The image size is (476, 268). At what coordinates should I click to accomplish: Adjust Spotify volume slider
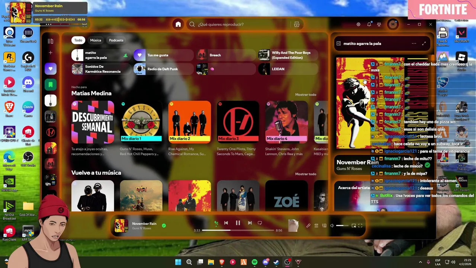pyautogui.click(x=342, y=226)
